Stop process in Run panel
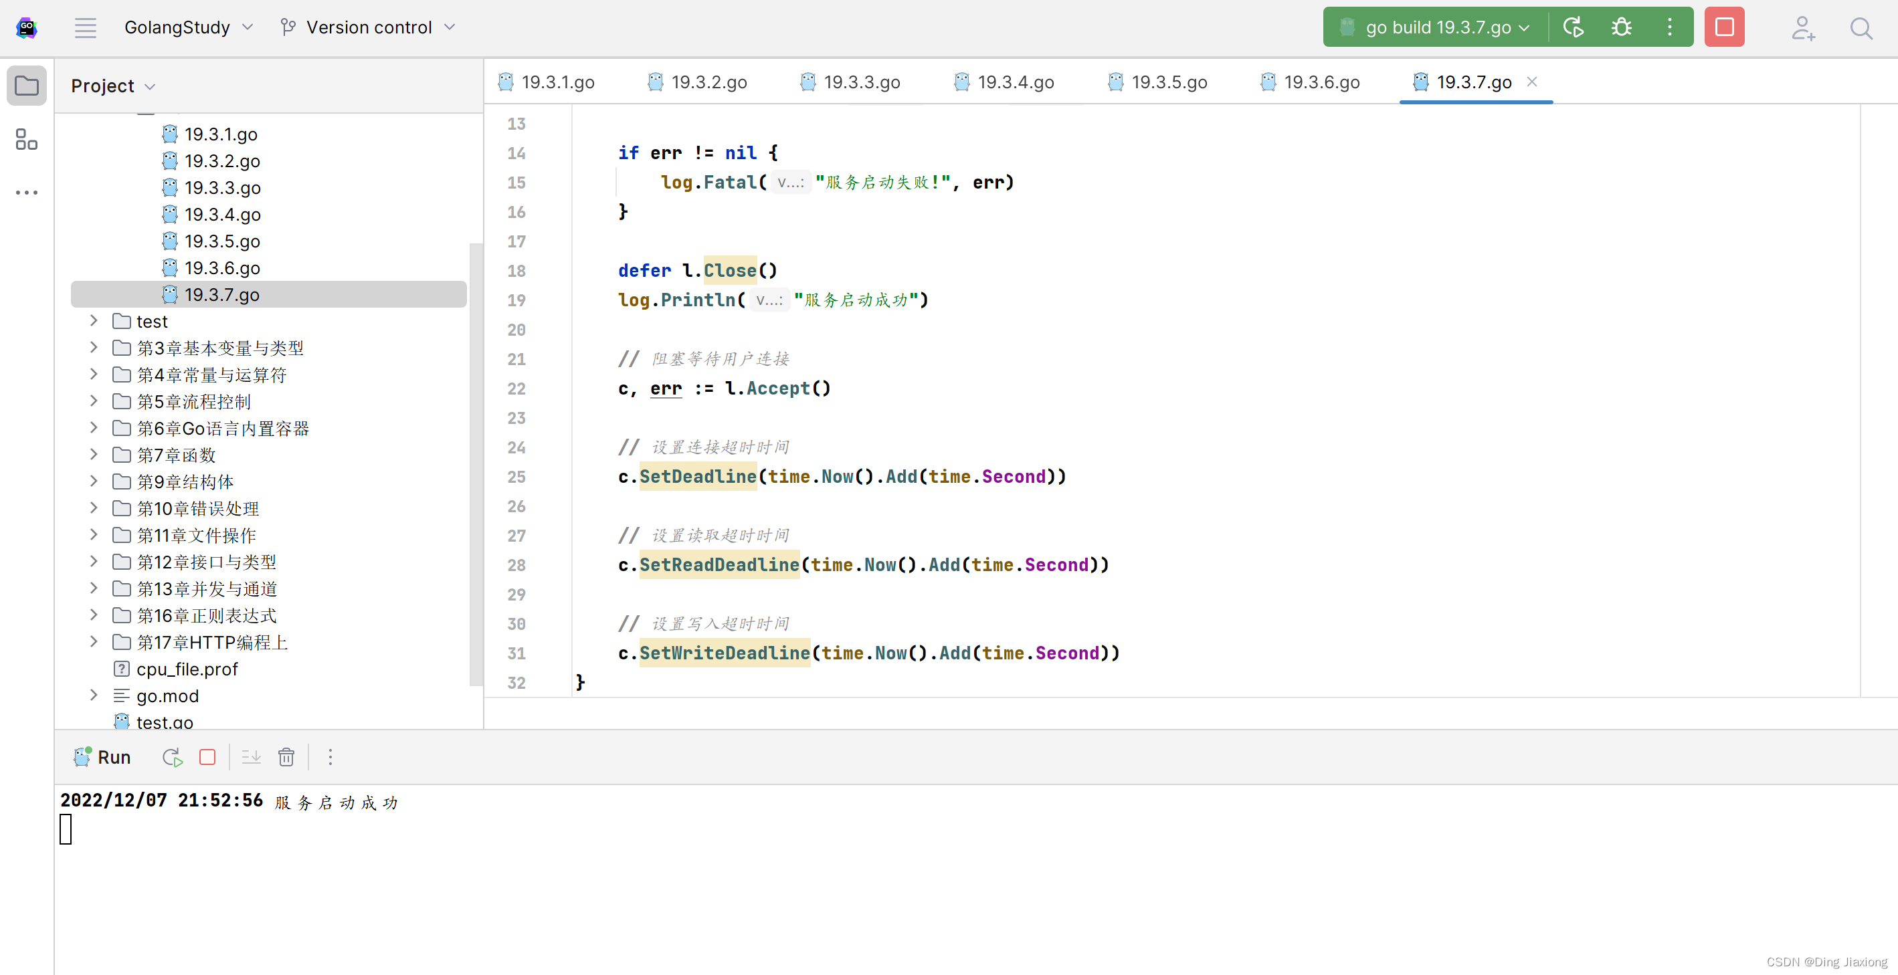Viewport: 1898px width, 975px height. (207, 757)
